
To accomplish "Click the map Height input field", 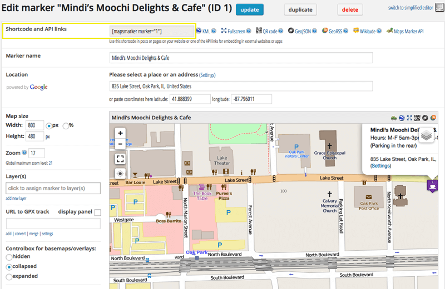I will click(x=34, y=136).
